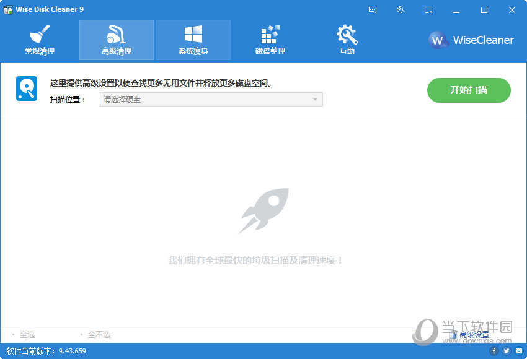Screen dimensions: 527x359
Task: Open the feedback chat icon in title bar
Action: point(373,10)
